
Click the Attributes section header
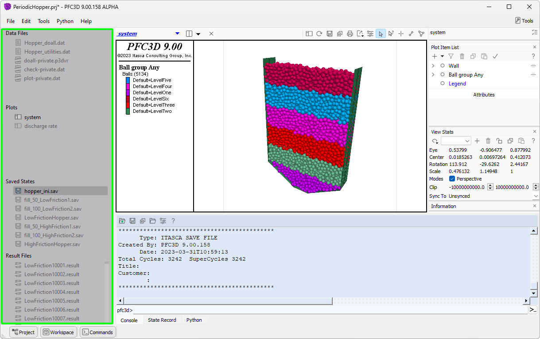(484, 95)
